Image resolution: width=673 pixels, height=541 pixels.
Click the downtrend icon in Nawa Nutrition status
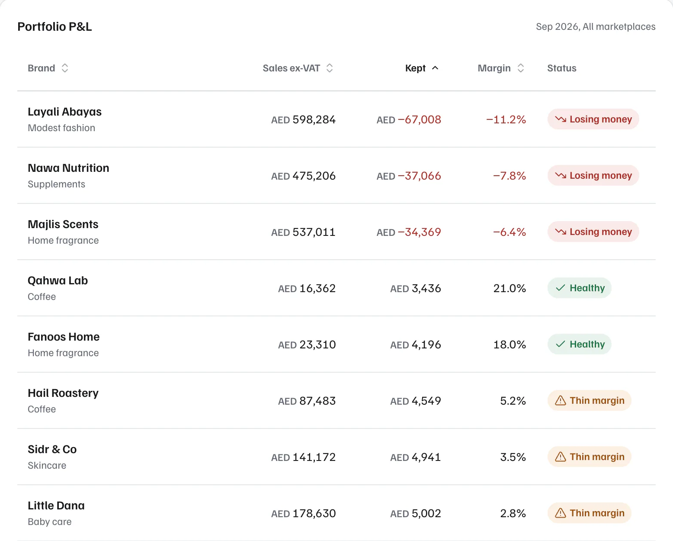561,175
